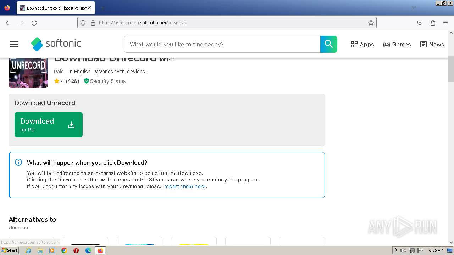Click the Firefox View icon
The height and width of the screenshot is (255, 454).
(7, 8)
